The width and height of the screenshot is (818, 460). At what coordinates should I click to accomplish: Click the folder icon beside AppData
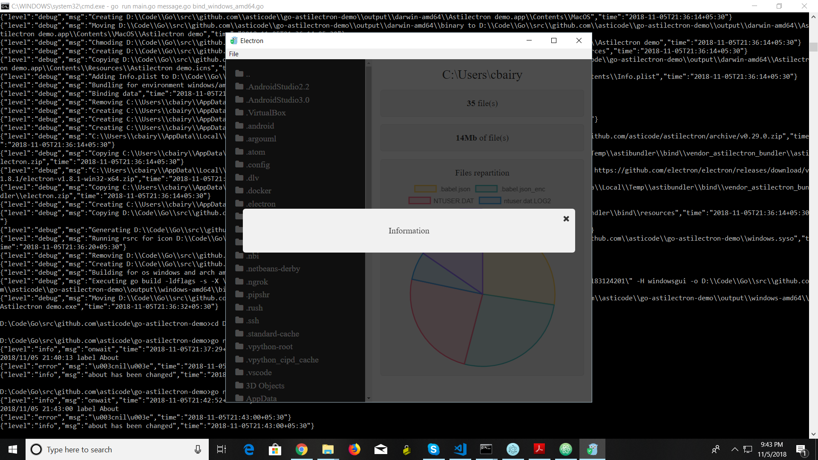click(239, 398)
